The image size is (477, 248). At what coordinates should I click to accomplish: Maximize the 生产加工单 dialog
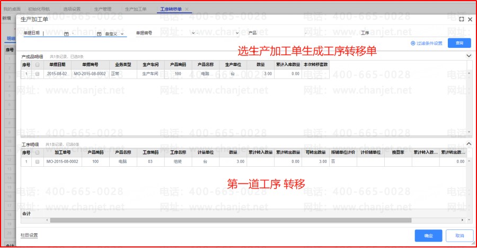point(462,19)
